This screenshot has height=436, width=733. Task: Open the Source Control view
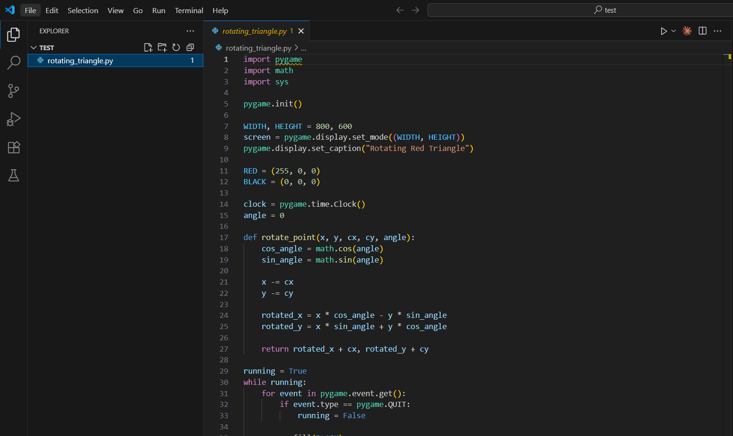coord(14,91)
